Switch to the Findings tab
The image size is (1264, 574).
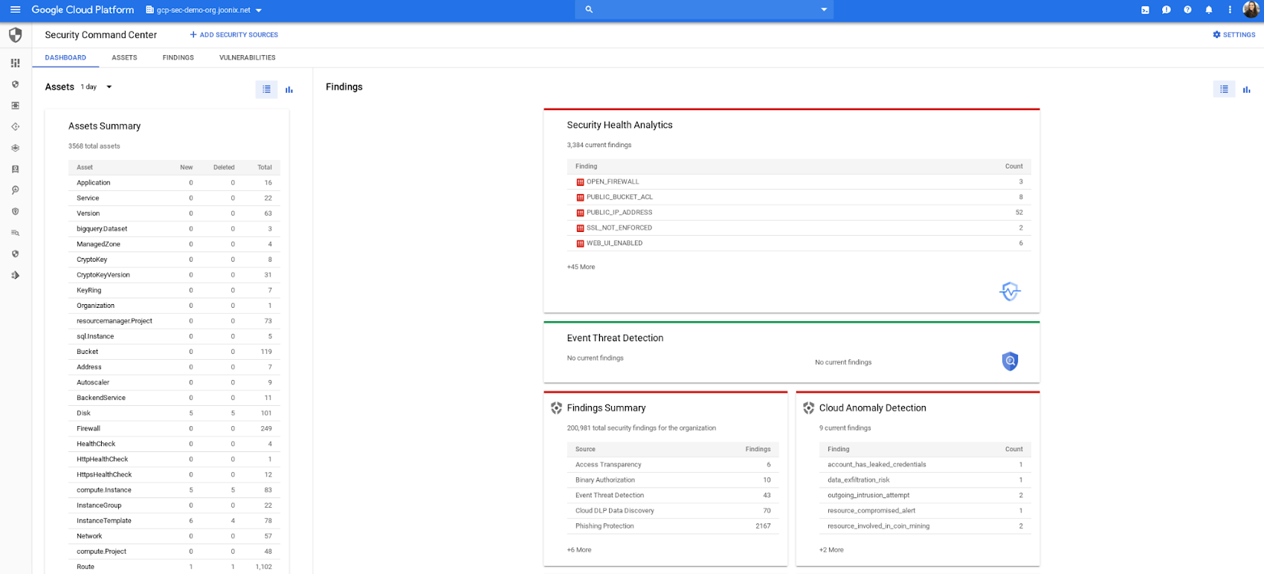tap(178, 57)
